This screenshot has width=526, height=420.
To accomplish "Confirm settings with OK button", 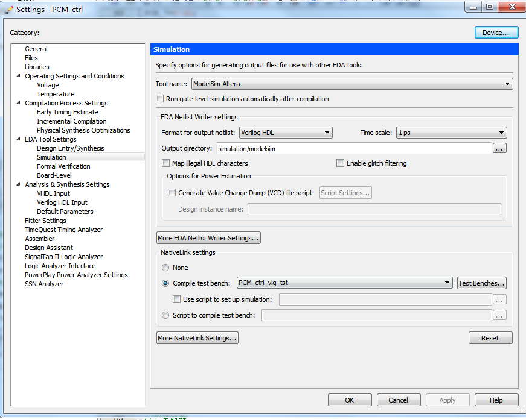I will (350, 400).
